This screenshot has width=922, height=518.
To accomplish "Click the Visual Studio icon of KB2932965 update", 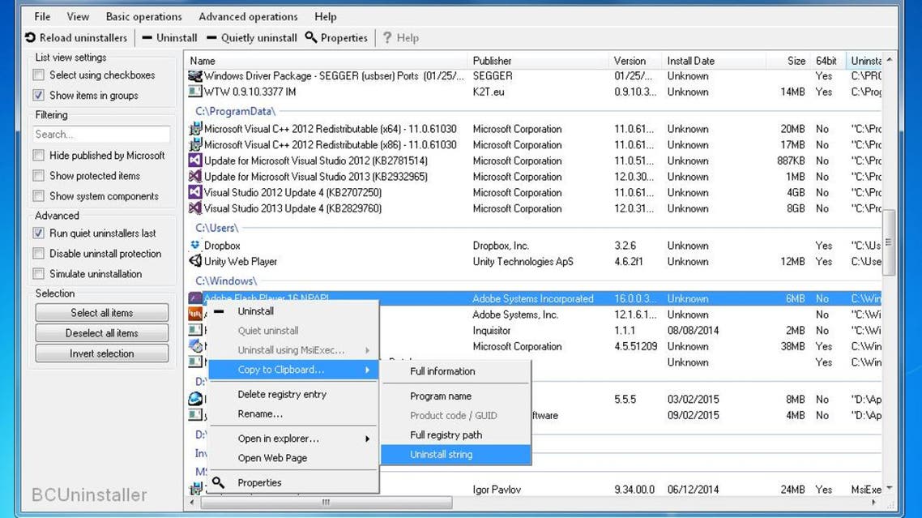I will click(194, 177).
